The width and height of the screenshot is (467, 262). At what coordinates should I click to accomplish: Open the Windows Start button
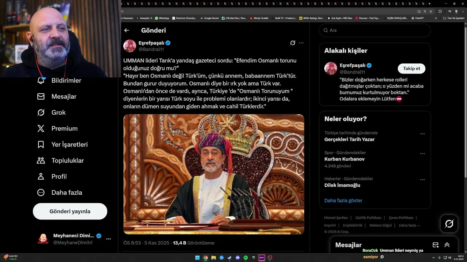pos(197,258)
